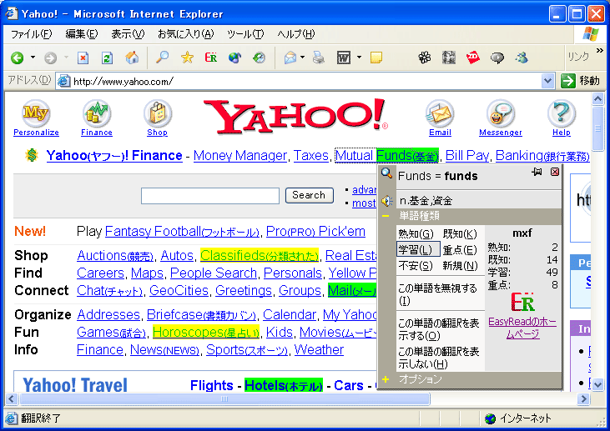The image size is (610, 431).
Task: Open the Mail envelope toolbar icon
Action: 290,58
